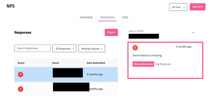Click the Edit NPS button
The image size is (210, 108).
[x=197, y=7]
